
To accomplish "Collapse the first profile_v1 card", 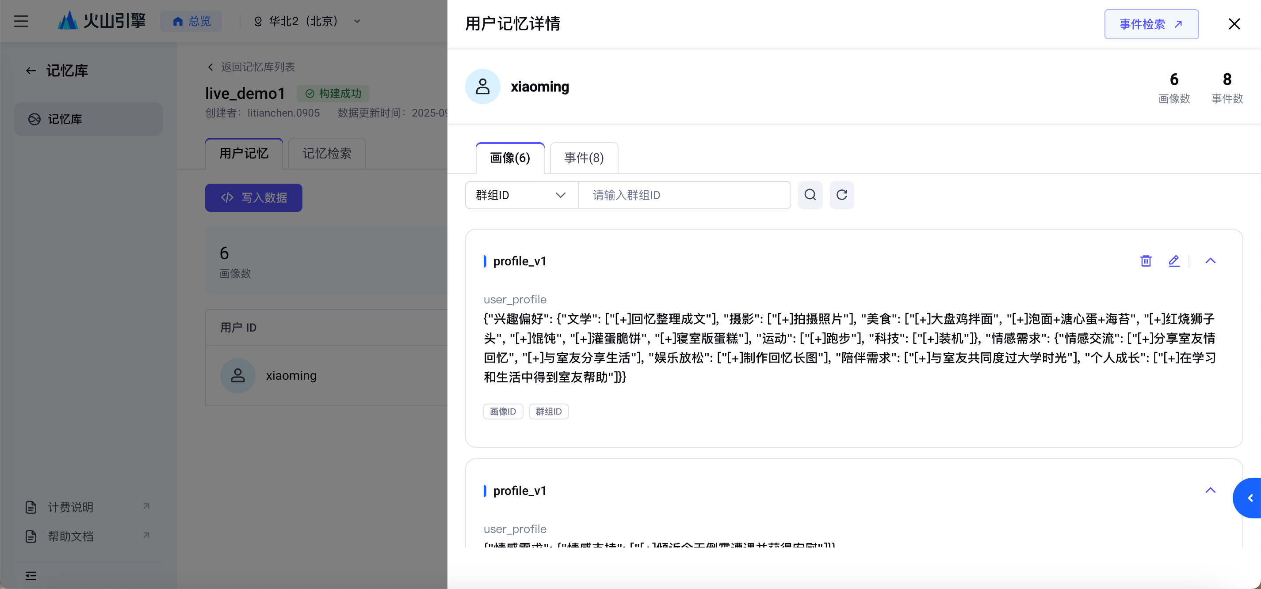I will (x=1210, y=261).
